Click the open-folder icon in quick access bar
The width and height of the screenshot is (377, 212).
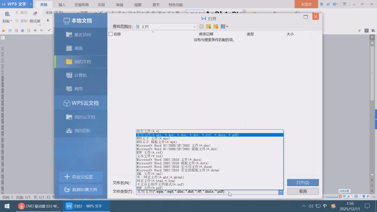[x=3, y=30]
